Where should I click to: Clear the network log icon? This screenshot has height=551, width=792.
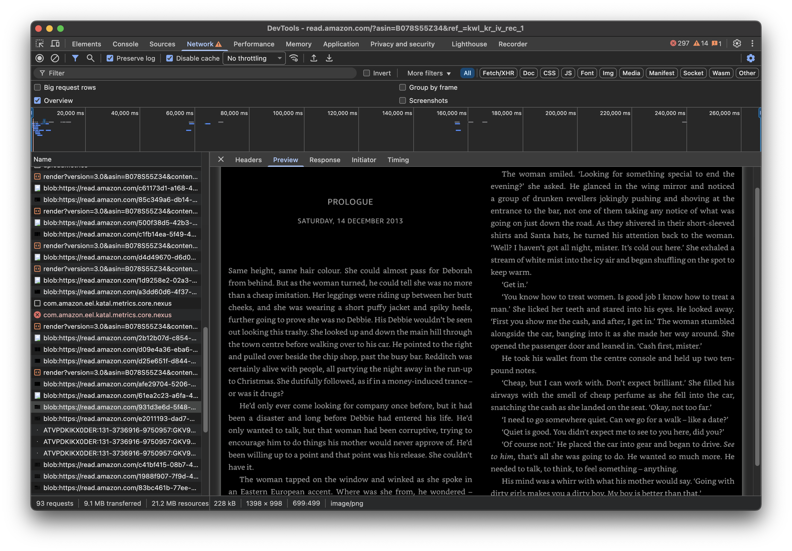(x=55, y=58)
